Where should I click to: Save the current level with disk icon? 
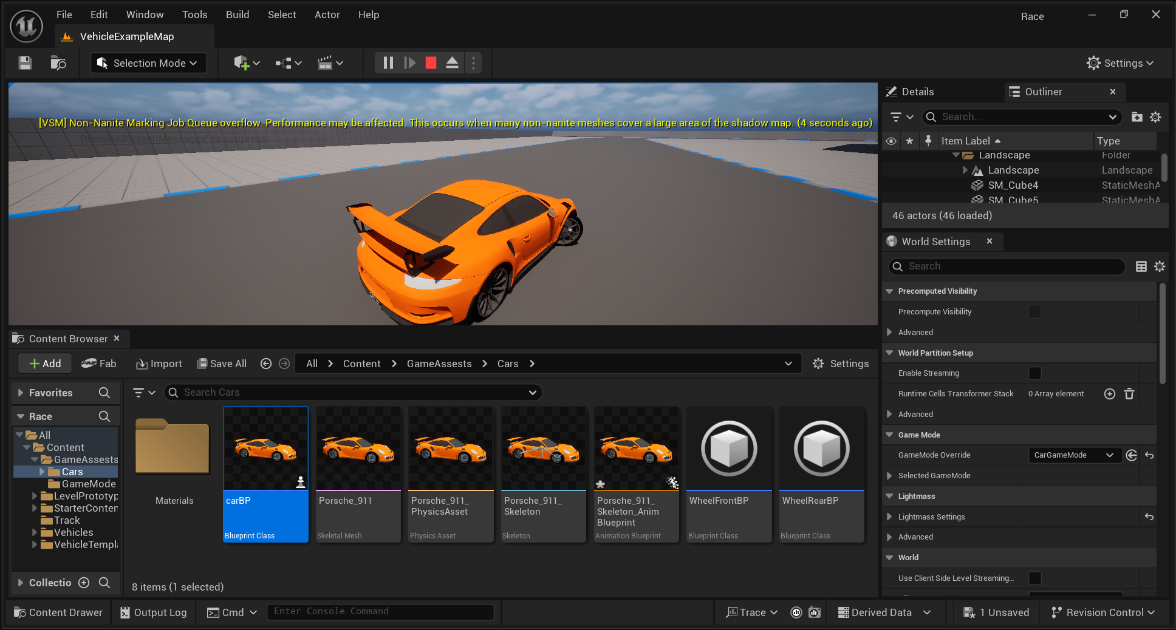[25, 63]
